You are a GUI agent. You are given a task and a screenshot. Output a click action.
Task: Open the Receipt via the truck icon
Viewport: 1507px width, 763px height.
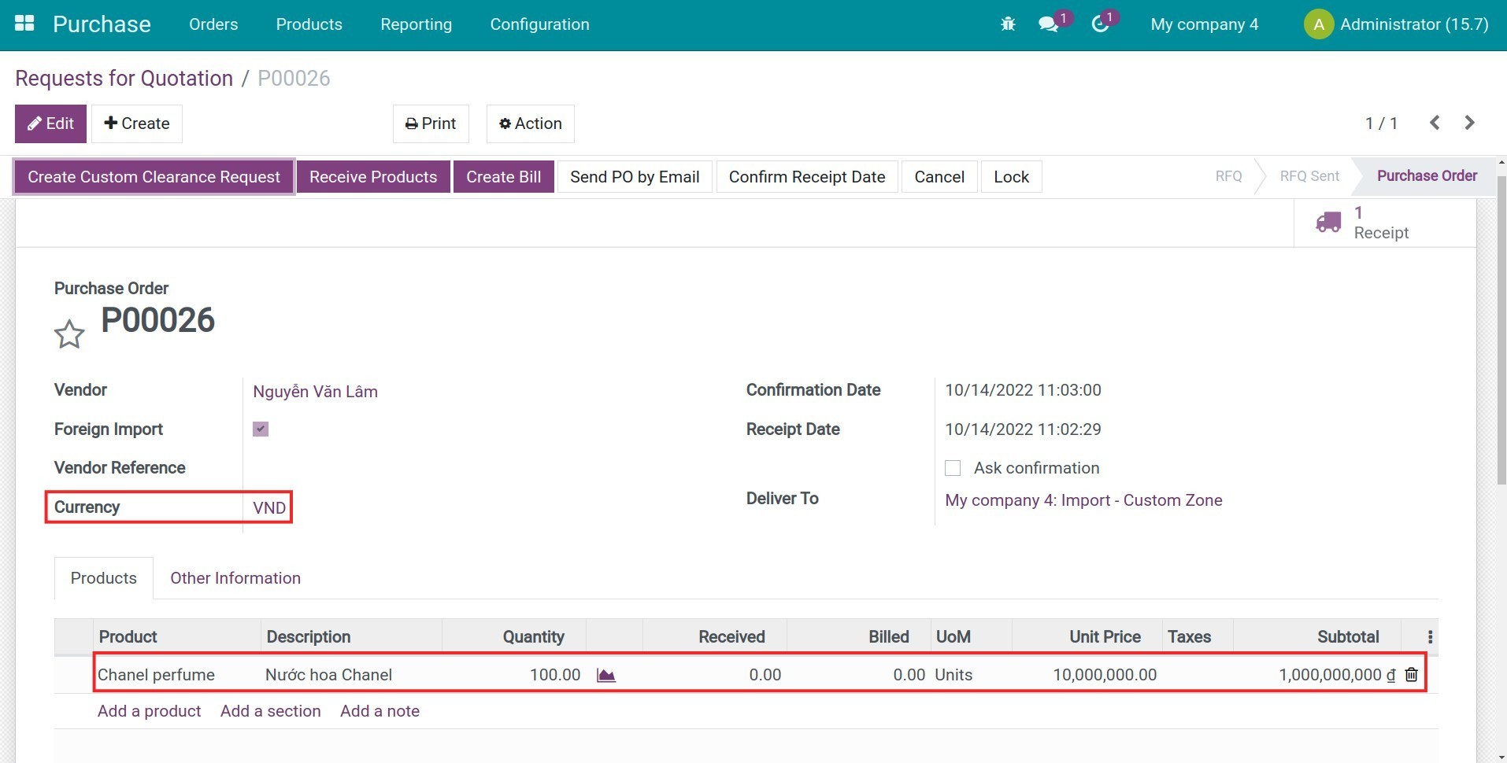coord(1329,222)
